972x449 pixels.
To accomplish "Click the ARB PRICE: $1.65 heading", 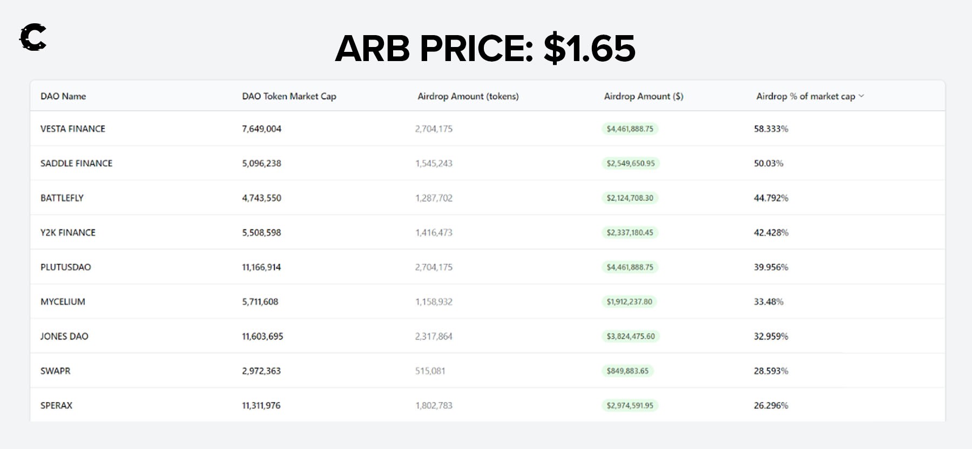I will point(485,48).
